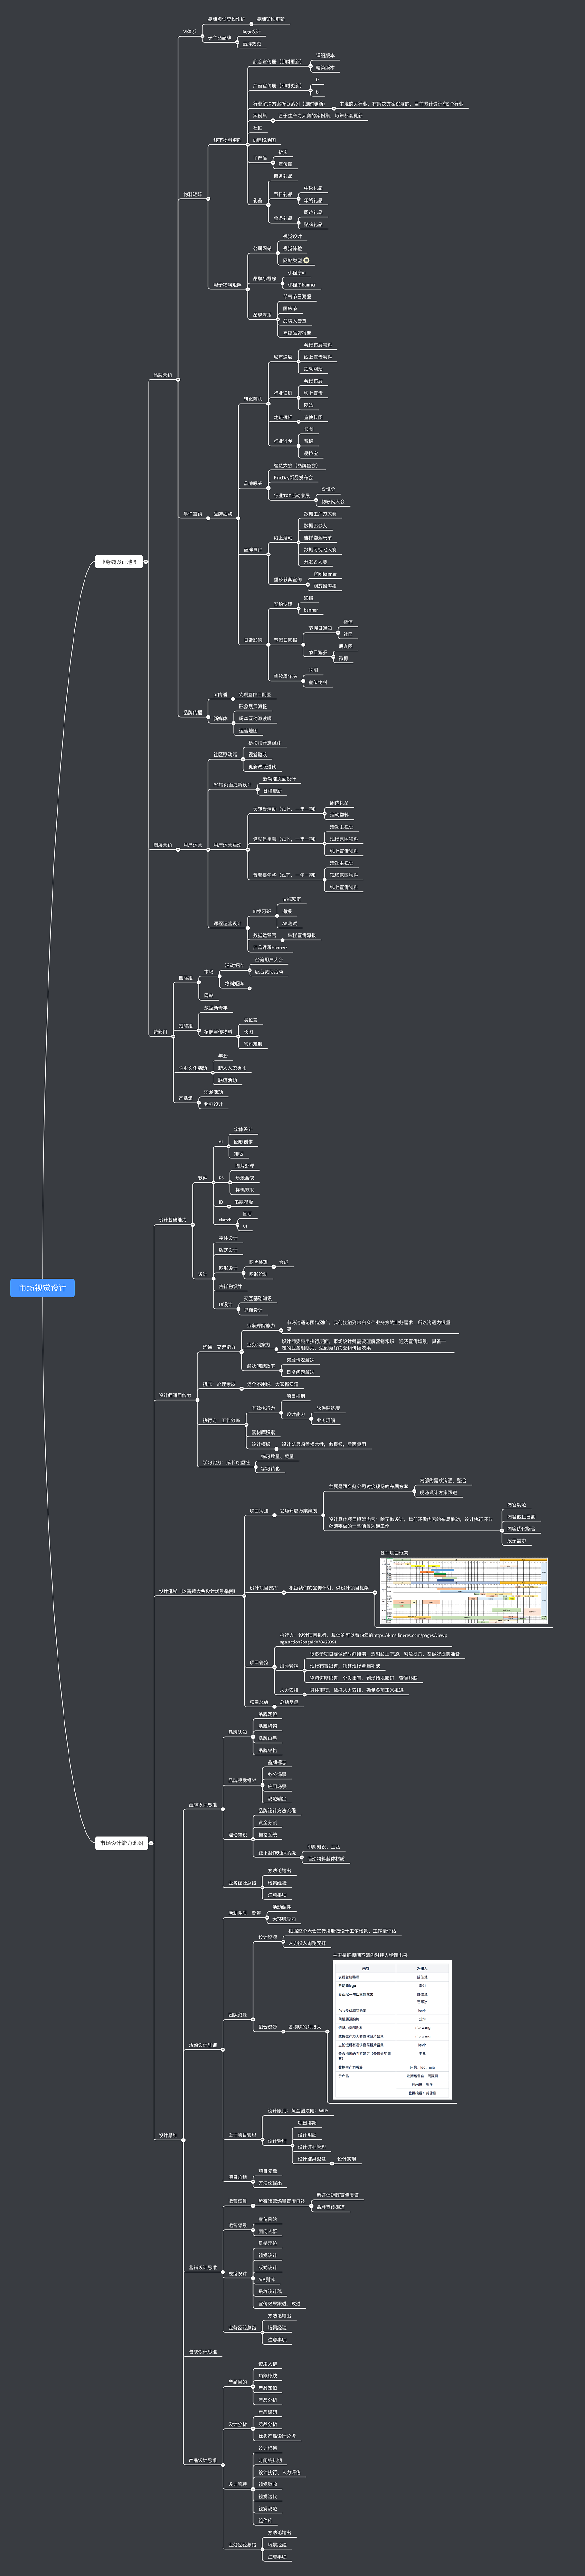Select the 业务线设计地图 branch node
The height and width of the screenshot is (2576, 585).
(119, 562)
